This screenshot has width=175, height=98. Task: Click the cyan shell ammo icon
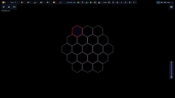tap(113, 2)
